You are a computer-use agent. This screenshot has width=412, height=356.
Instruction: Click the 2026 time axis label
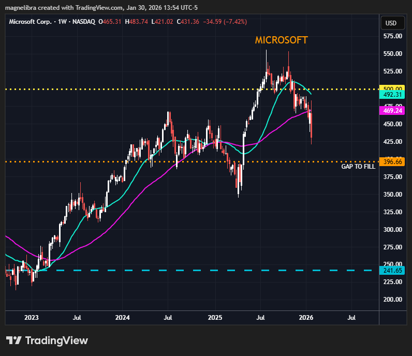coord(306,318)
